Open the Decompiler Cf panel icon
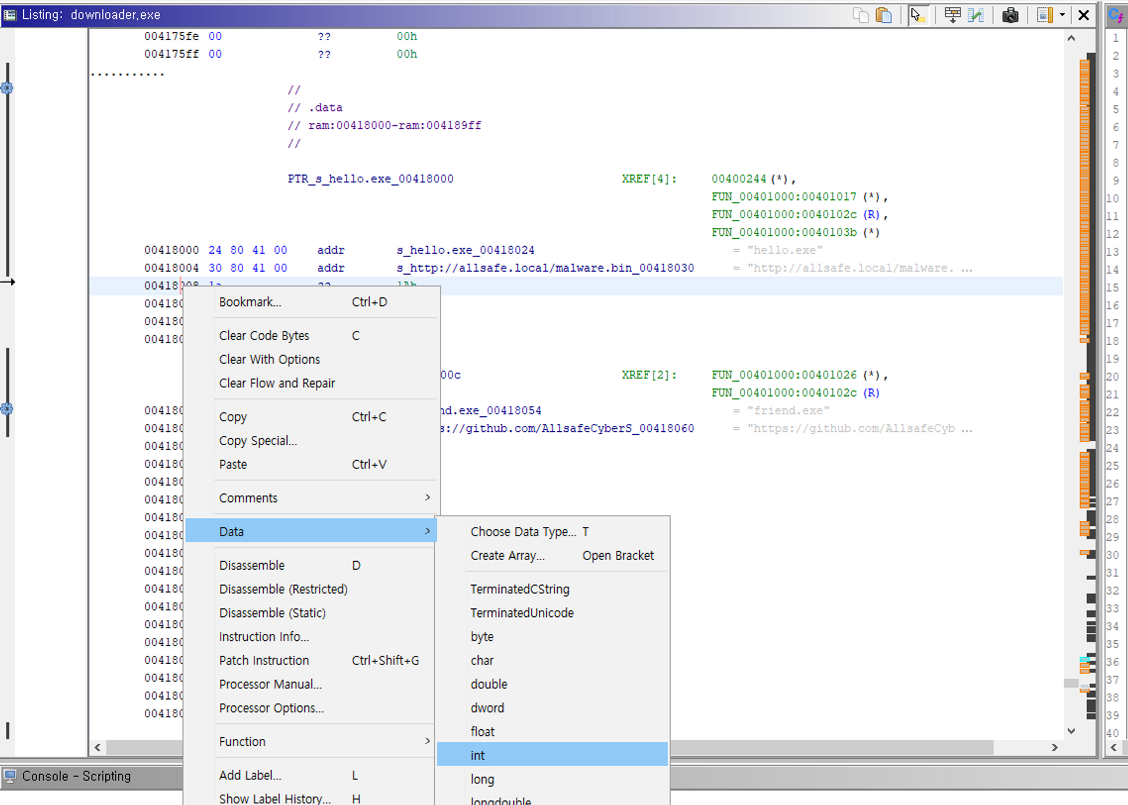This screenshot has height=805, width=1128. [x=1115, y=15]
